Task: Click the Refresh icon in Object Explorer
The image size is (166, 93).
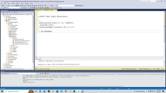Action: [x=15, y=12]
